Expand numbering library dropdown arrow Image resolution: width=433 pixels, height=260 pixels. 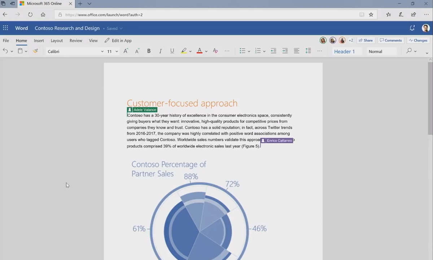(x=264, y=52)
